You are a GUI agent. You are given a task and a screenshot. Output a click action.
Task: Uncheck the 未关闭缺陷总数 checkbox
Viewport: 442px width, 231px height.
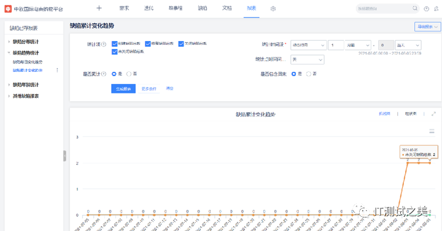(x=114, y=52)
